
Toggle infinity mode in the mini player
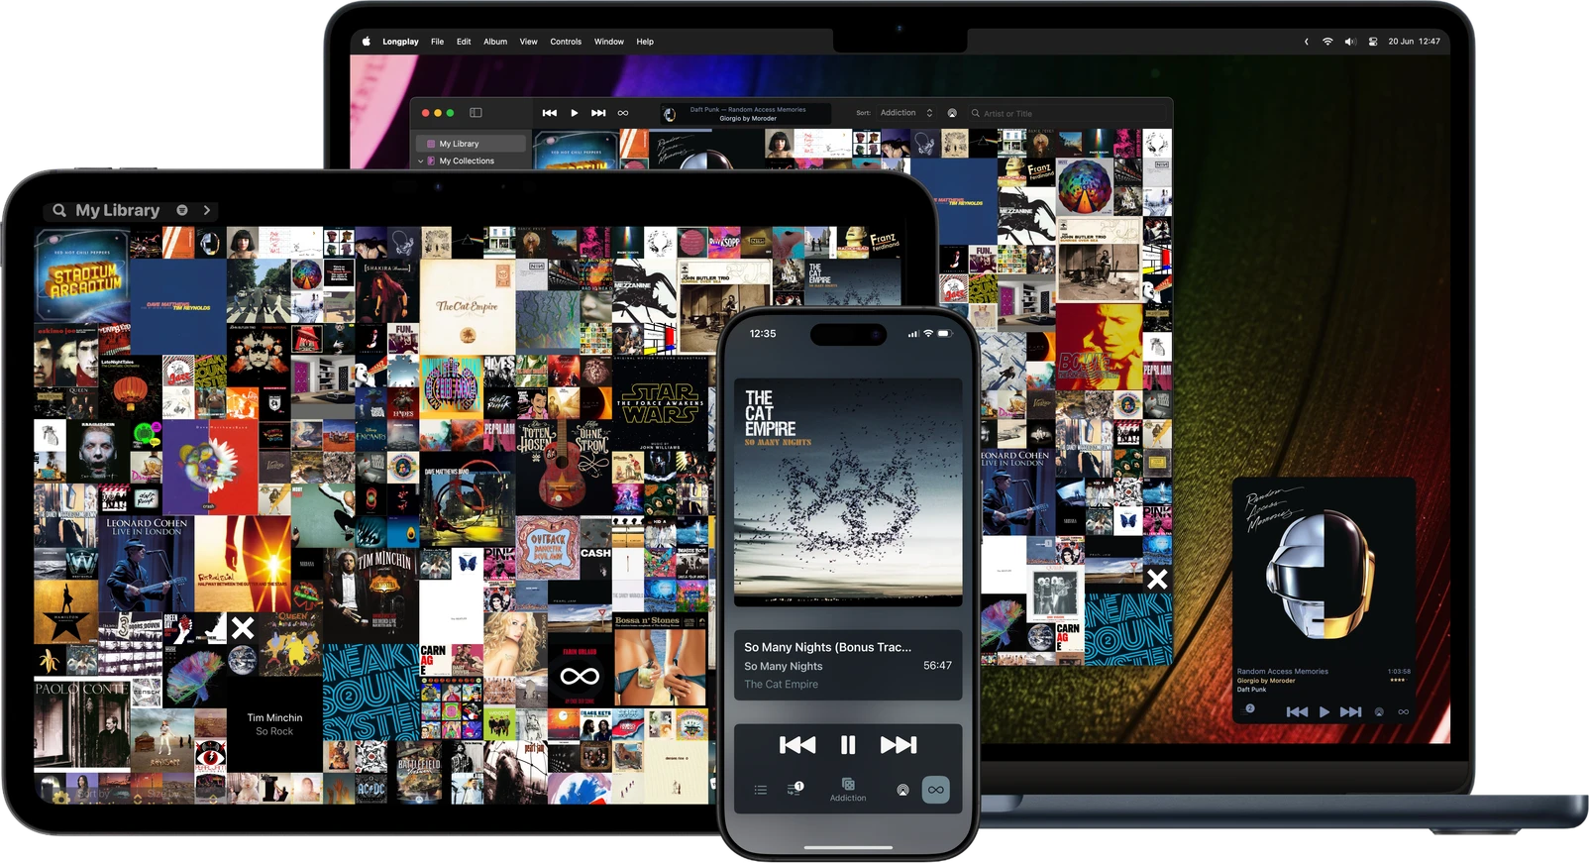1403,711
